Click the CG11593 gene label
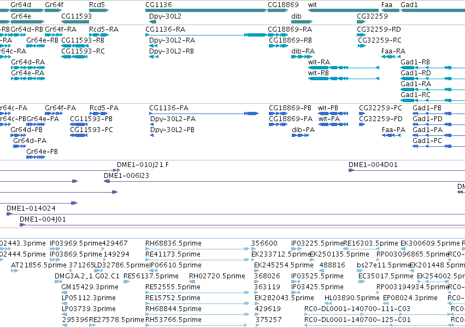 (76, 16)
